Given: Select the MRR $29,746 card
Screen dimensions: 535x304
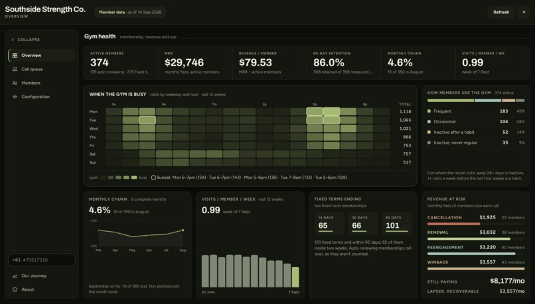Looking at the screenshot, I should point(195,63).
